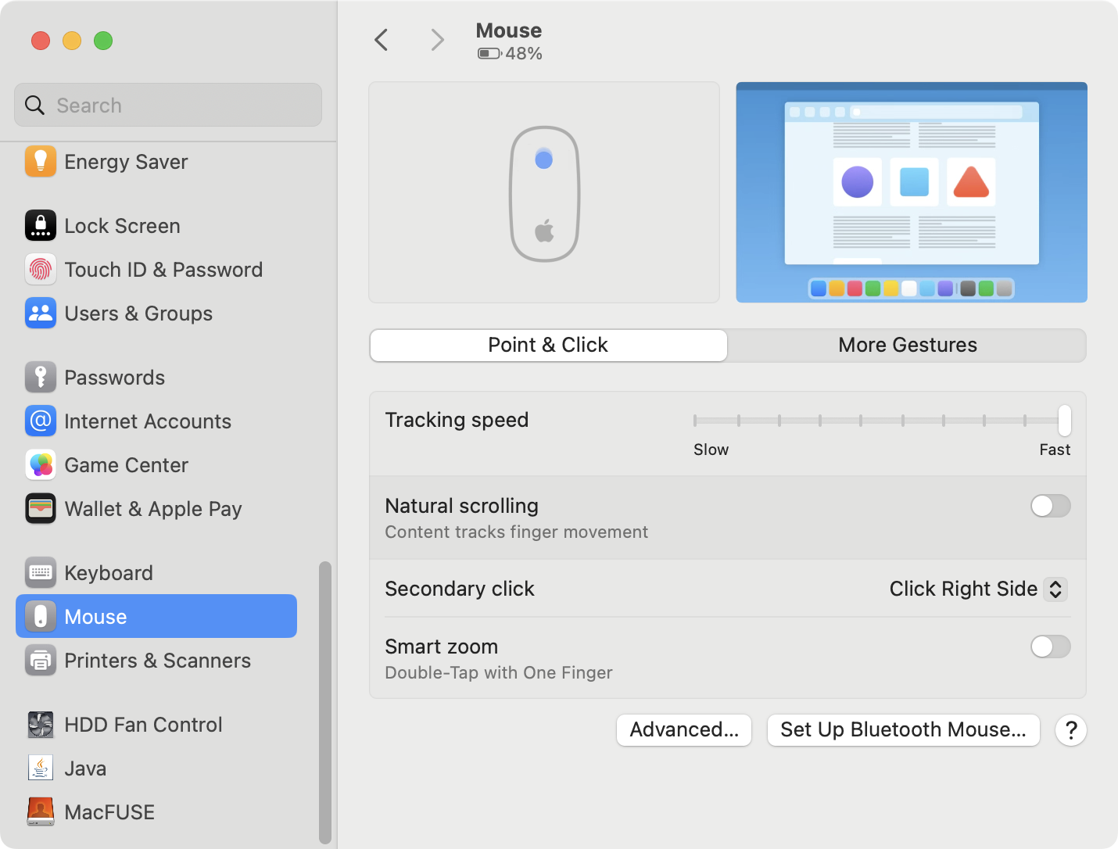Click the Lock Screen icon
1118x849 pixels.
[41, 226]
